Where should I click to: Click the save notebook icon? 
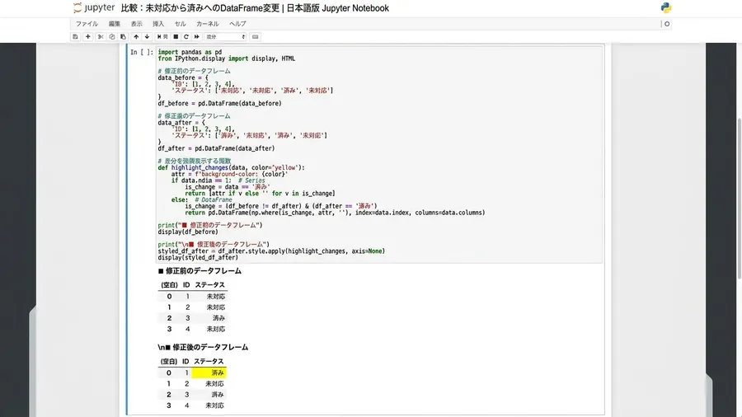click(75, 36)
